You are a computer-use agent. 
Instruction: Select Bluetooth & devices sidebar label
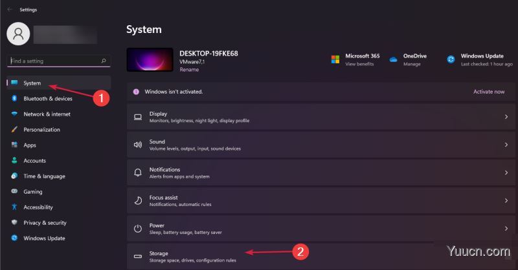48,99
